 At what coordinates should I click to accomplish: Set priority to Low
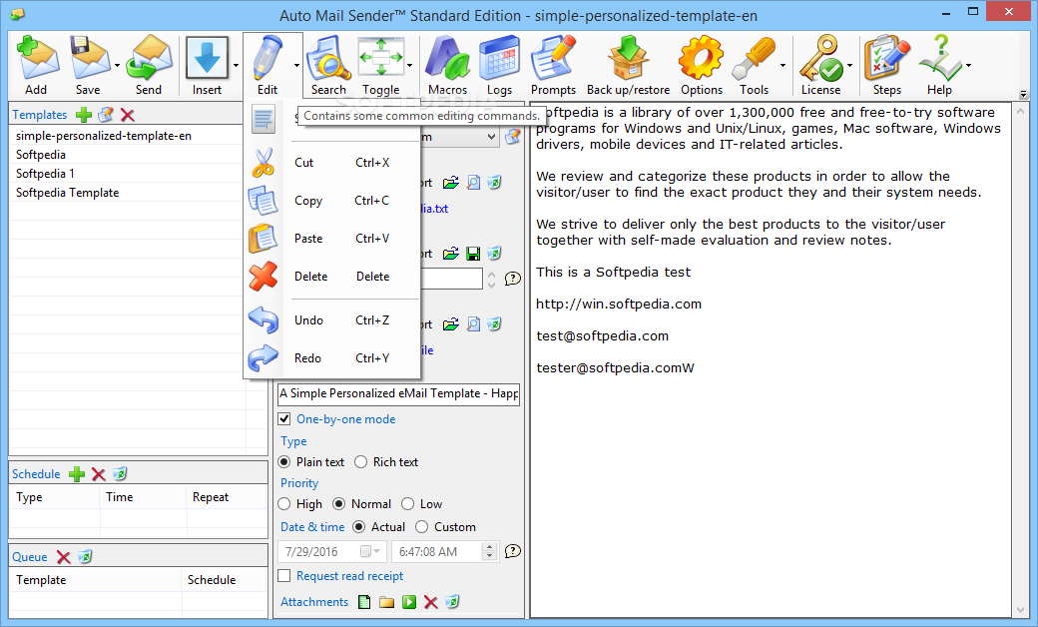408,504
